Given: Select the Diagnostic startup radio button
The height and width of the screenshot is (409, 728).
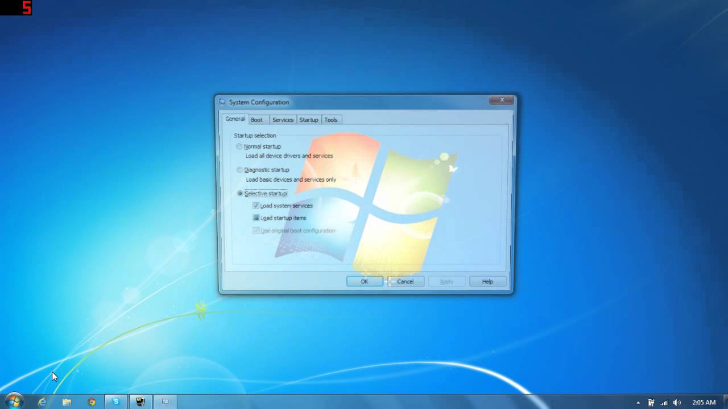Looking at the screenshot, I should point(239,170).
